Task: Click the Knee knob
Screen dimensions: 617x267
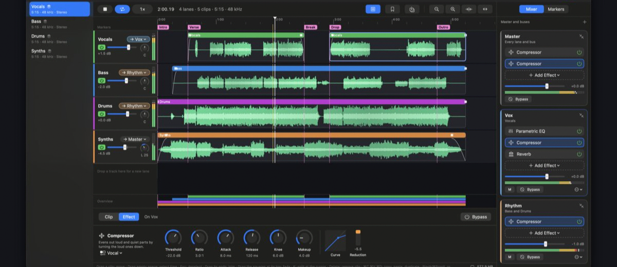Action: coord(278,237)
